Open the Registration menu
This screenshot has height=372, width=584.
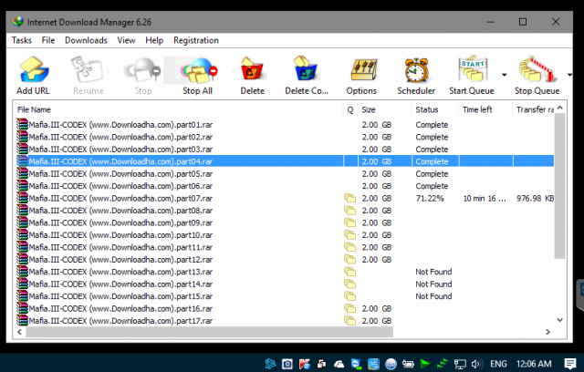pos(195,40)
